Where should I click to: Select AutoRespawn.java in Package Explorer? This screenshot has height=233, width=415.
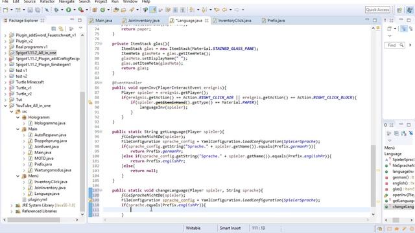point(51,135)
